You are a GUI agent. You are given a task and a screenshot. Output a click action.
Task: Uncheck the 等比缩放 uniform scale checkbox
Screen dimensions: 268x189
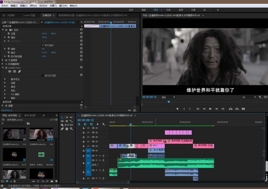point(43,45)
